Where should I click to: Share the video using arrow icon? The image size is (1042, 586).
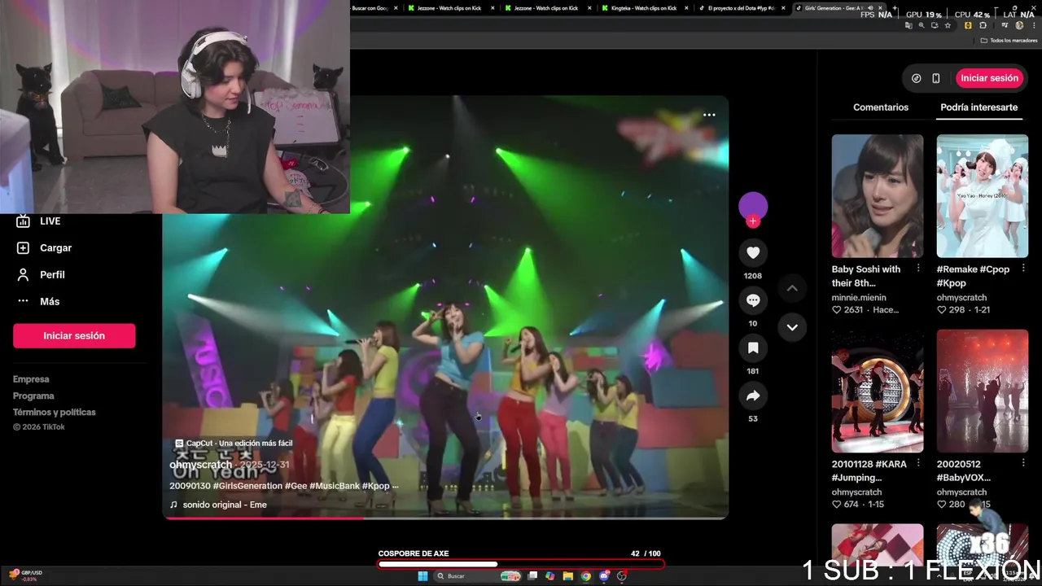(x=753, y=396)
